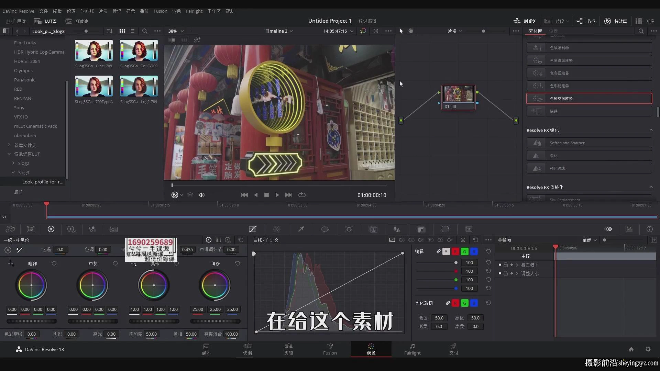Image resolution: width=660 pixels, height=371 pixels.
Task: Open the timecode 14:05:47:16 dropdown
Action: point(338,31)
